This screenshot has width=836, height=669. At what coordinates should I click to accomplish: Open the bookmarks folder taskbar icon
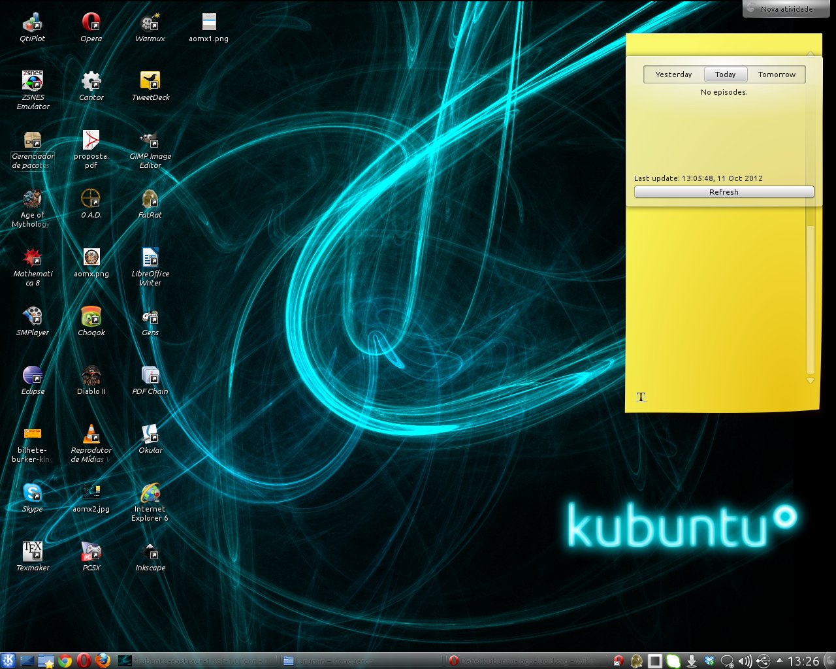point(46,661)
